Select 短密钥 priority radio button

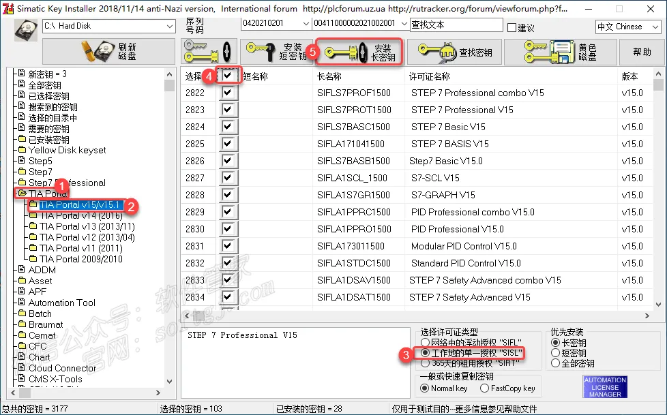click(x=555, y=353)
